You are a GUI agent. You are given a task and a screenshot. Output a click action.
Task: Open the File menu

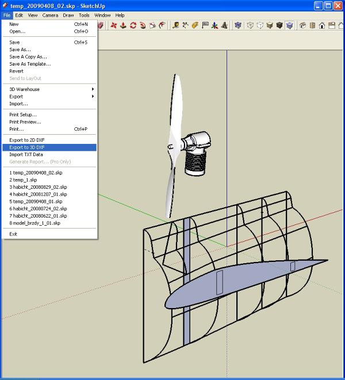click(x=7, y=16)
